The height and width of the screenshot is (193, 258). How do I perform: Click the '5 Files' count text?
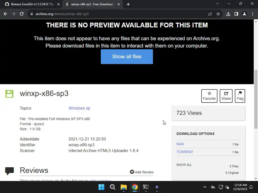(234, 166)
